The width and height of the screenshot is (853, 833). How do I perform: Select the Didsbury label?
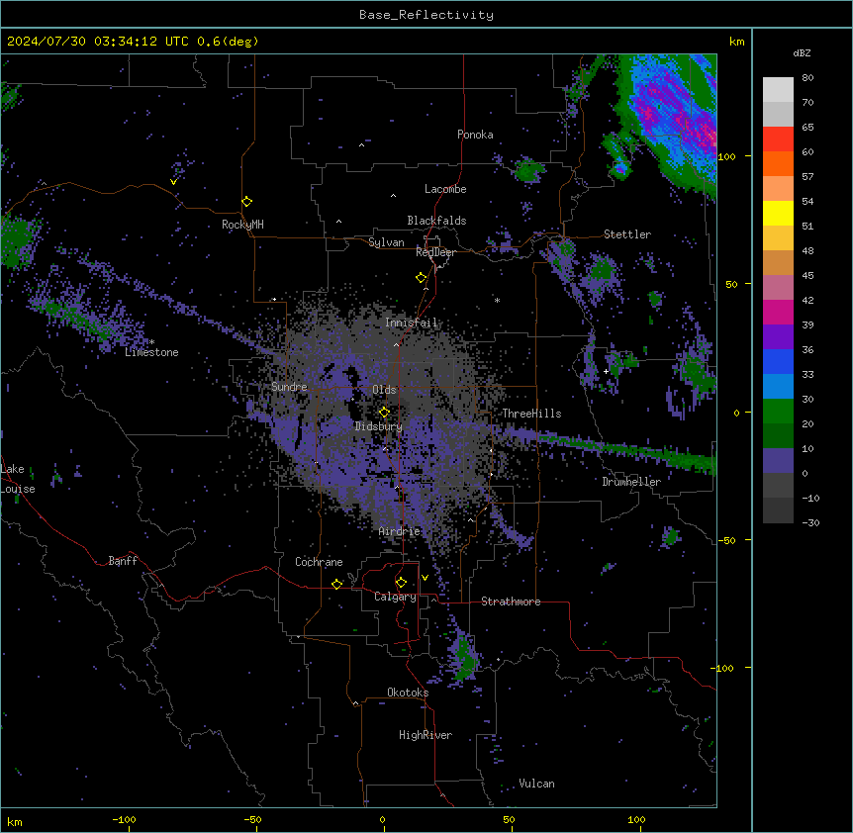point(379,426)
